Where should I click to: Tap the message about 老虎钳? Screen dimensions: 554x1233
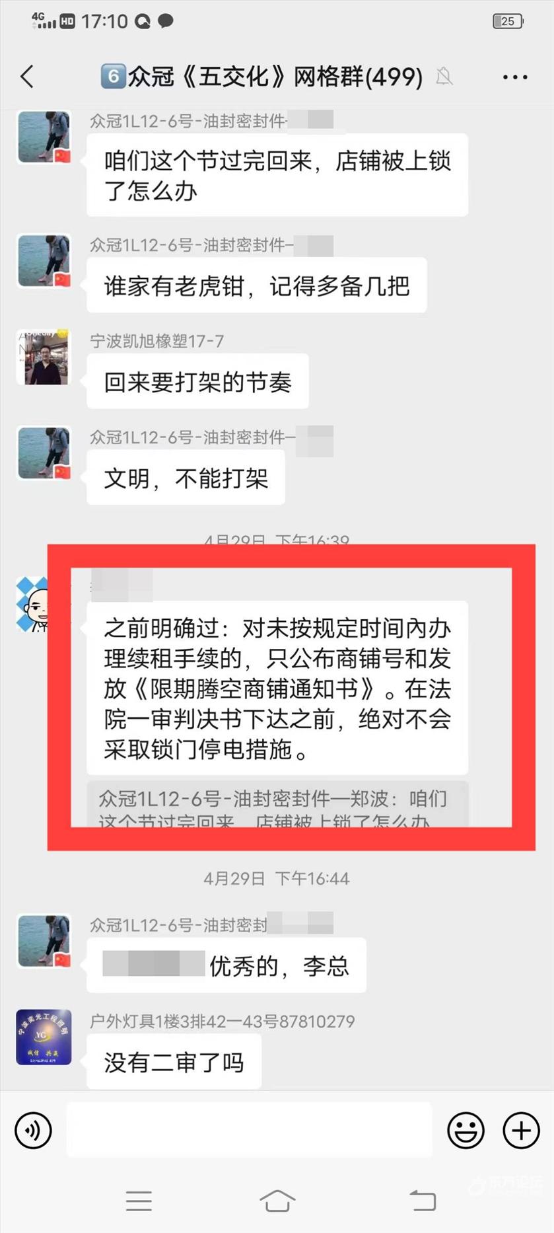[x=257, y=285]
